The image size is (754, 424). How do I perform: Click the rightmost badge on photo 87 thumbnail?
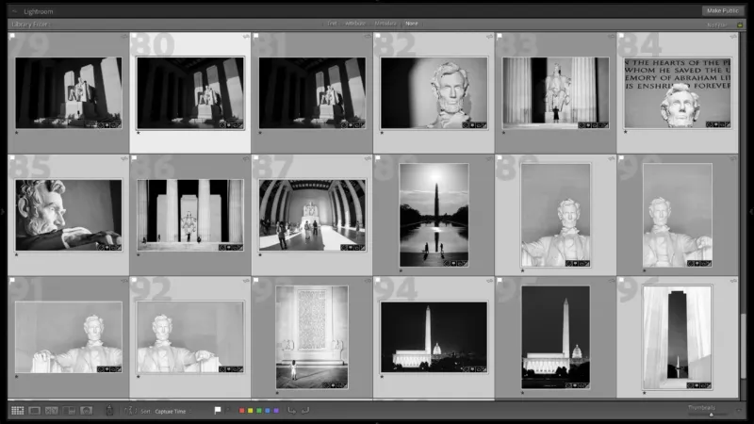coord(362,248)
